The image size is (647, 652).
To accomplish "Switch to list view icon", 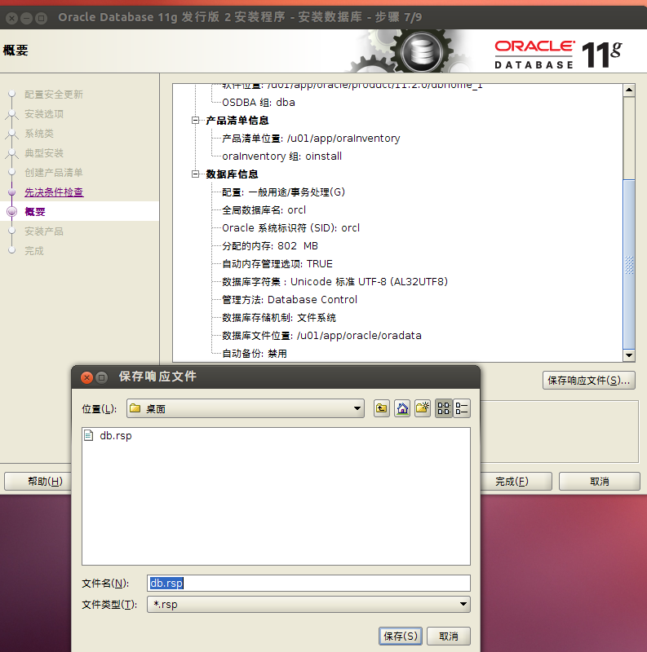I will (x=444, y=408).
